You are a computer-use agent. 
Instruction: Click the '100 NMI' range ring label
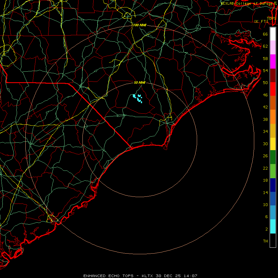click(140, 25)
